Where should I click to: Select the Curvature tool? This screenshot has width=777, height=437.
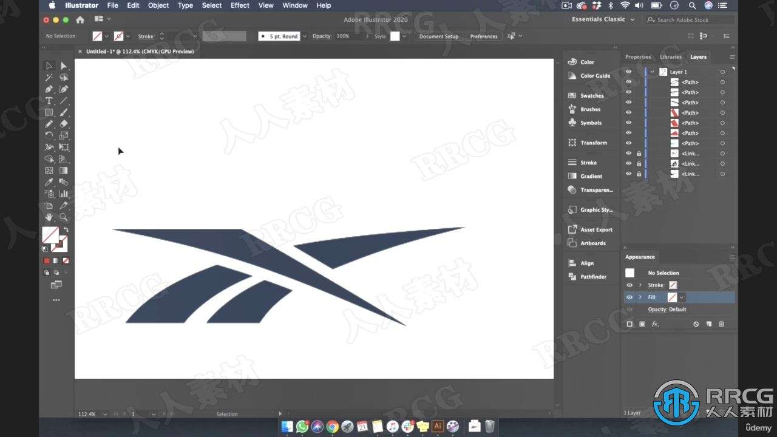pyautogui.click(x=64, y=89)
